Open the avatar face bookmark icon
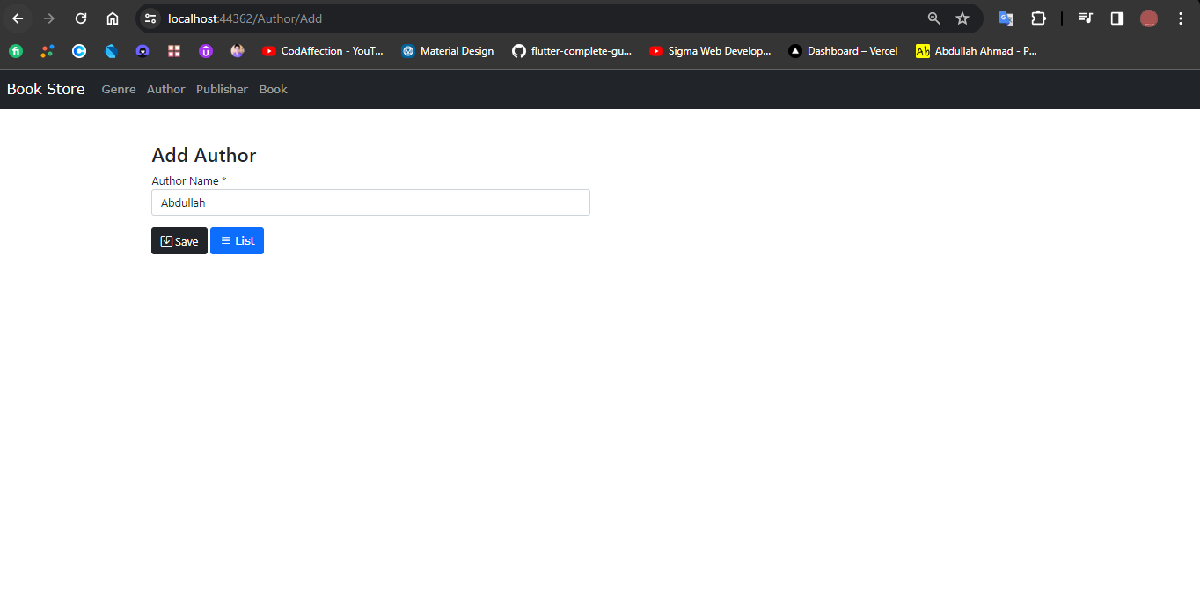1200x595 pixels. [238, 51]
